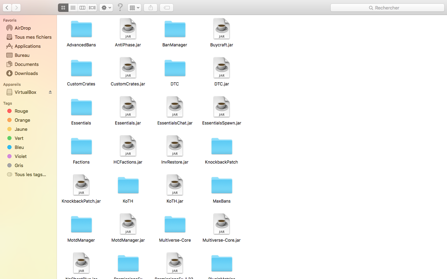Select the KoTH folder
Viewport: 447px width, 279px height.
pos(128,189)
